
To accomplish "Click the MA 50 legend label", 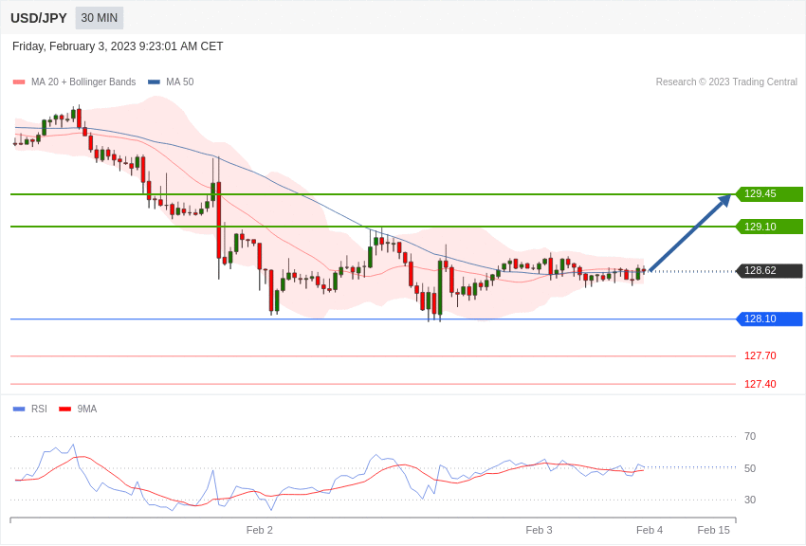I will [180, 82].
